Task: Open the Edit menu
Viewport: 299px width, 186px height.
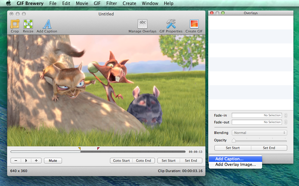Action: (66, 3)
